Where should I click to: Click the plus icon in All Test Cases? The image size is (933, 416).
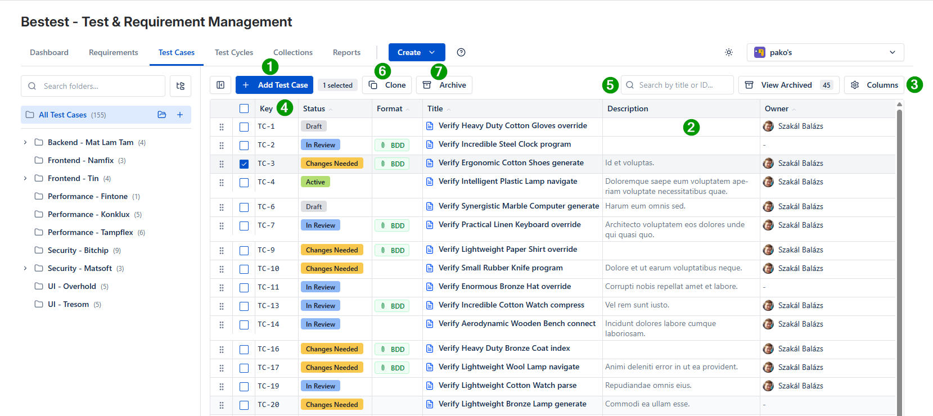[180, 115]
